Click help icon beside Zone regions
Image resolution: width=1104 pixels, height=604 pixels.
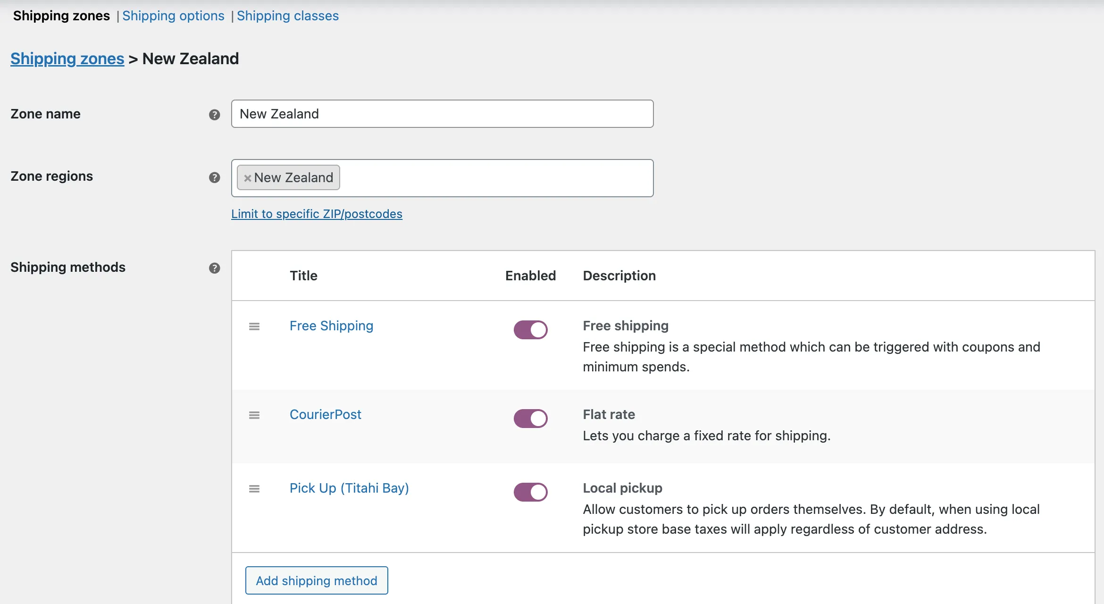[x=214, y=177]
